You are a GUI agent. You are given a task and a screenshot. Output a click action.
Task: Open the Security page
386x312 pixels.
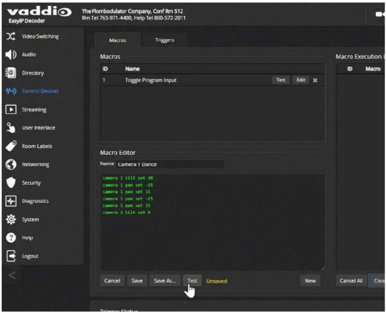(31, 183)
